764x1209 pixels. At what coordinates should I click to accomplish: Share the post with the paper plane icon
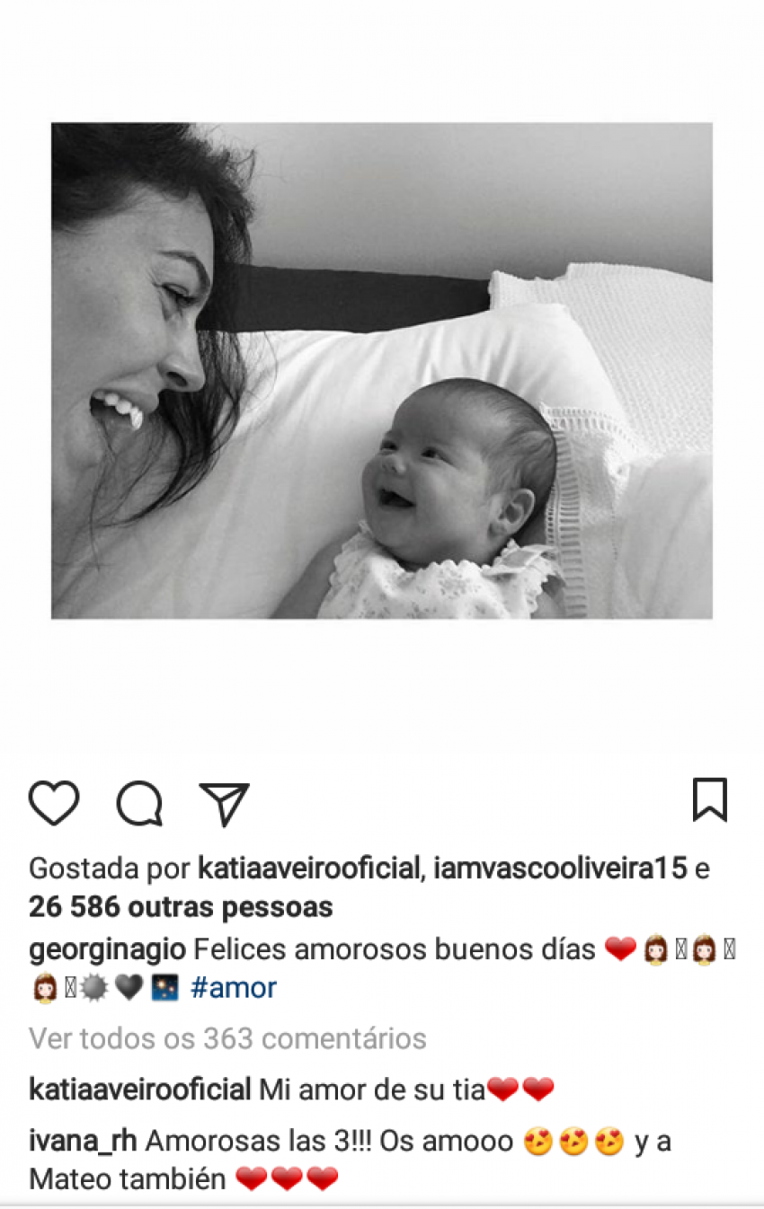tap(224, 803)
